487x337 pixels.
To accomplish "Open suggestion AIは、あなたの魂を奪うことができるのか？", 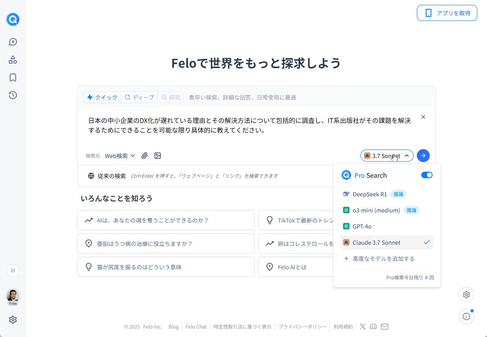I will pos(166,220).
